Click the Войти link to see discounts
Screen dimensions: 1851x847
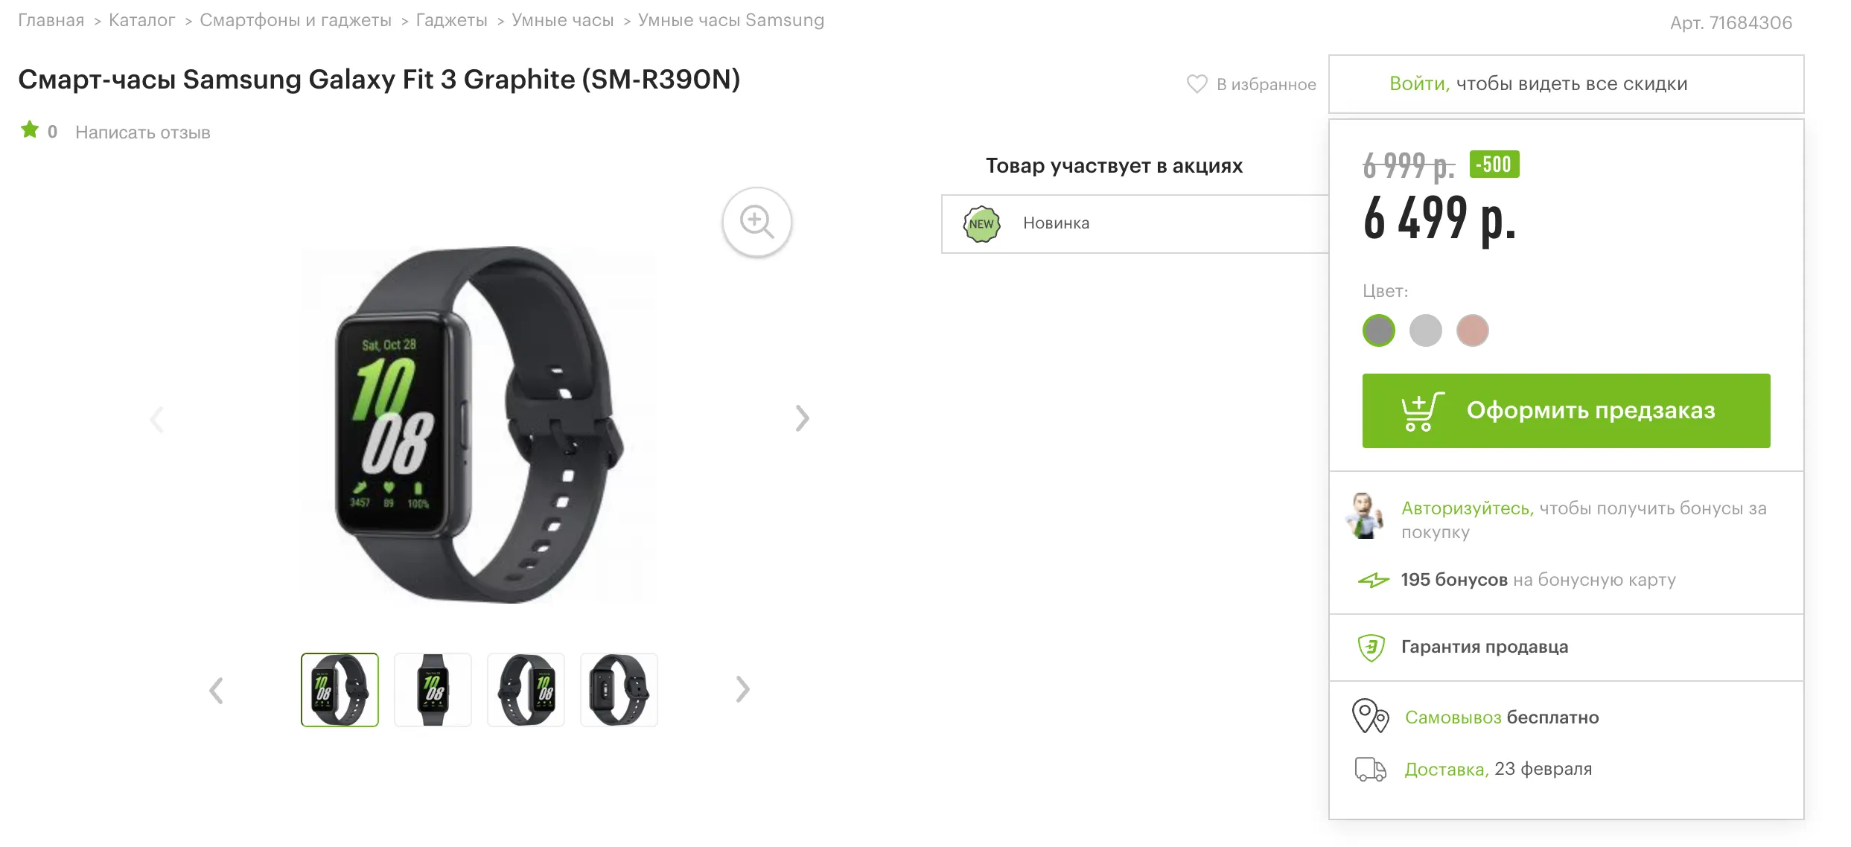pos(1419,83)
